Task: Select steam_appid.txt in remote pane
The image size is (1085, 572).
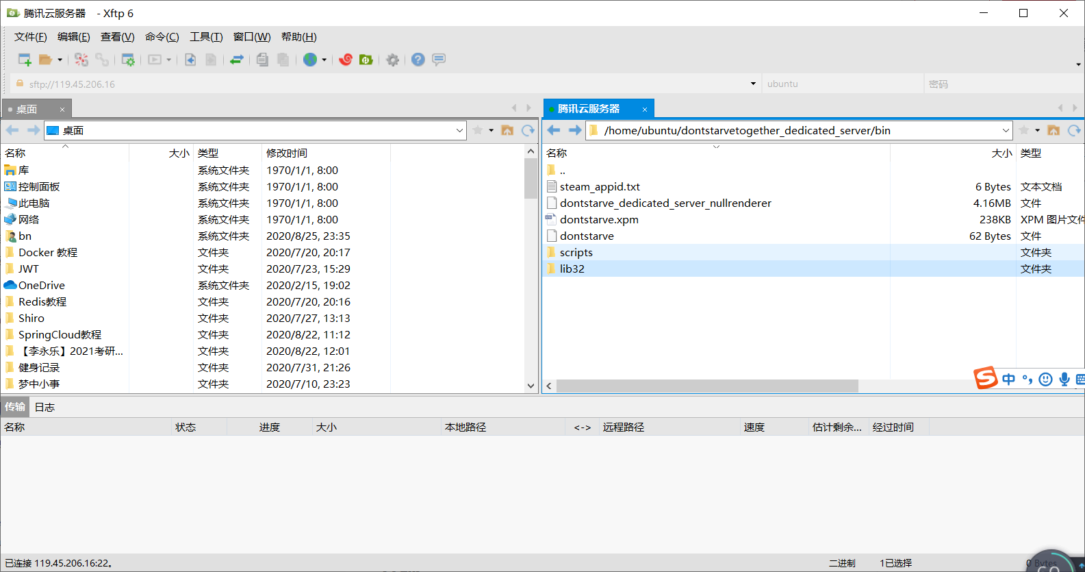Action: pyautogui.click(x=600, y=186)
